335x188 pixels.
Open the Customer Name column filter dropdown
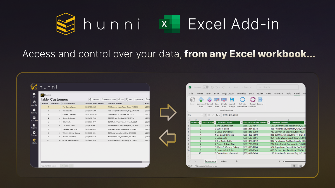[x=241, y=123]
